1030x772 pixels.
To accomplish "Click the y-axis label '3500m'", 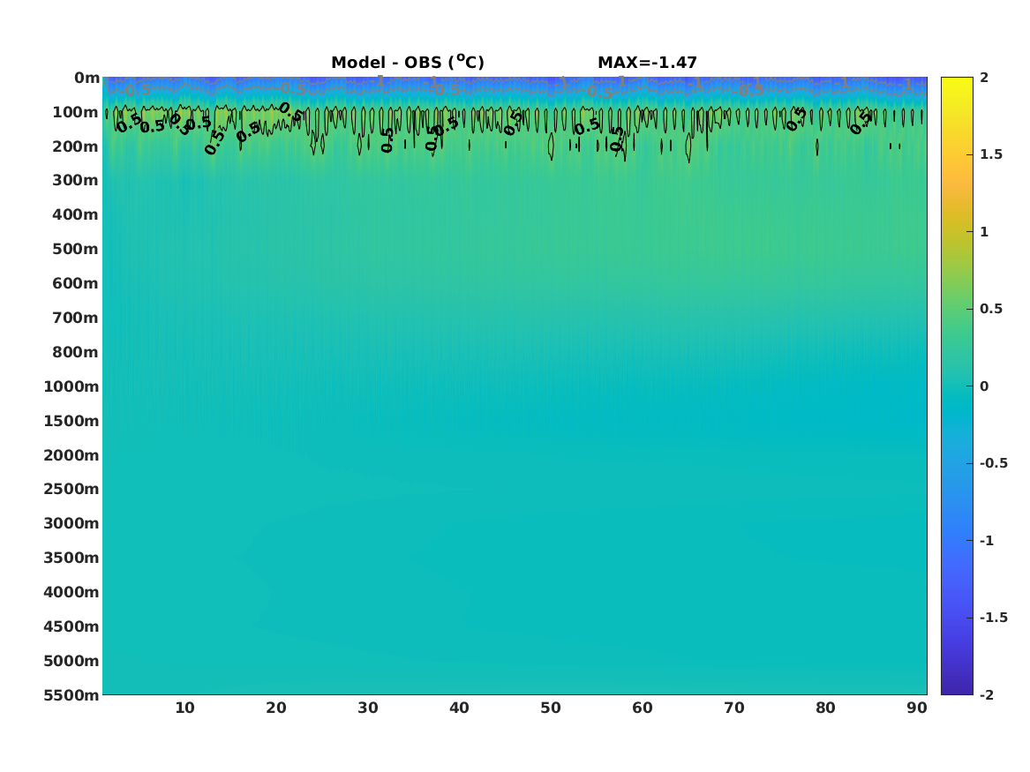I will (71, 558).
